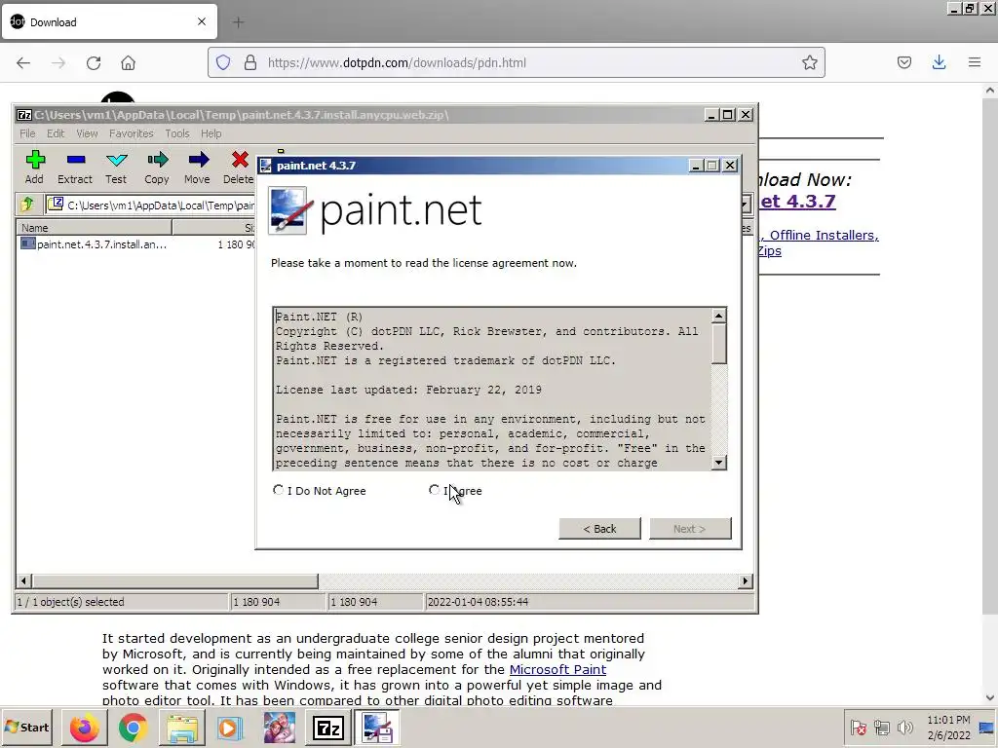Viewport: 998px width, 748px height.
Task: Open Windows Explorer from taskbar
Action: 182,728
